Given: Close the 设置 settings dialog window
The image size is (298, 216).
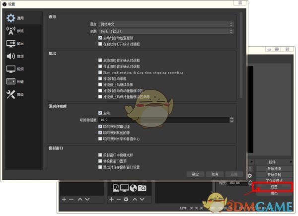Looking at the screenshot, I should (240, 3).
